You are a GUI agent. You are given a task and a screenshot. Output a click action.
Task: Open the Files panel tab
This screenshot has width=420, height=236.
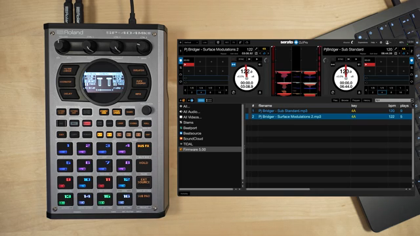click(335, 100)
